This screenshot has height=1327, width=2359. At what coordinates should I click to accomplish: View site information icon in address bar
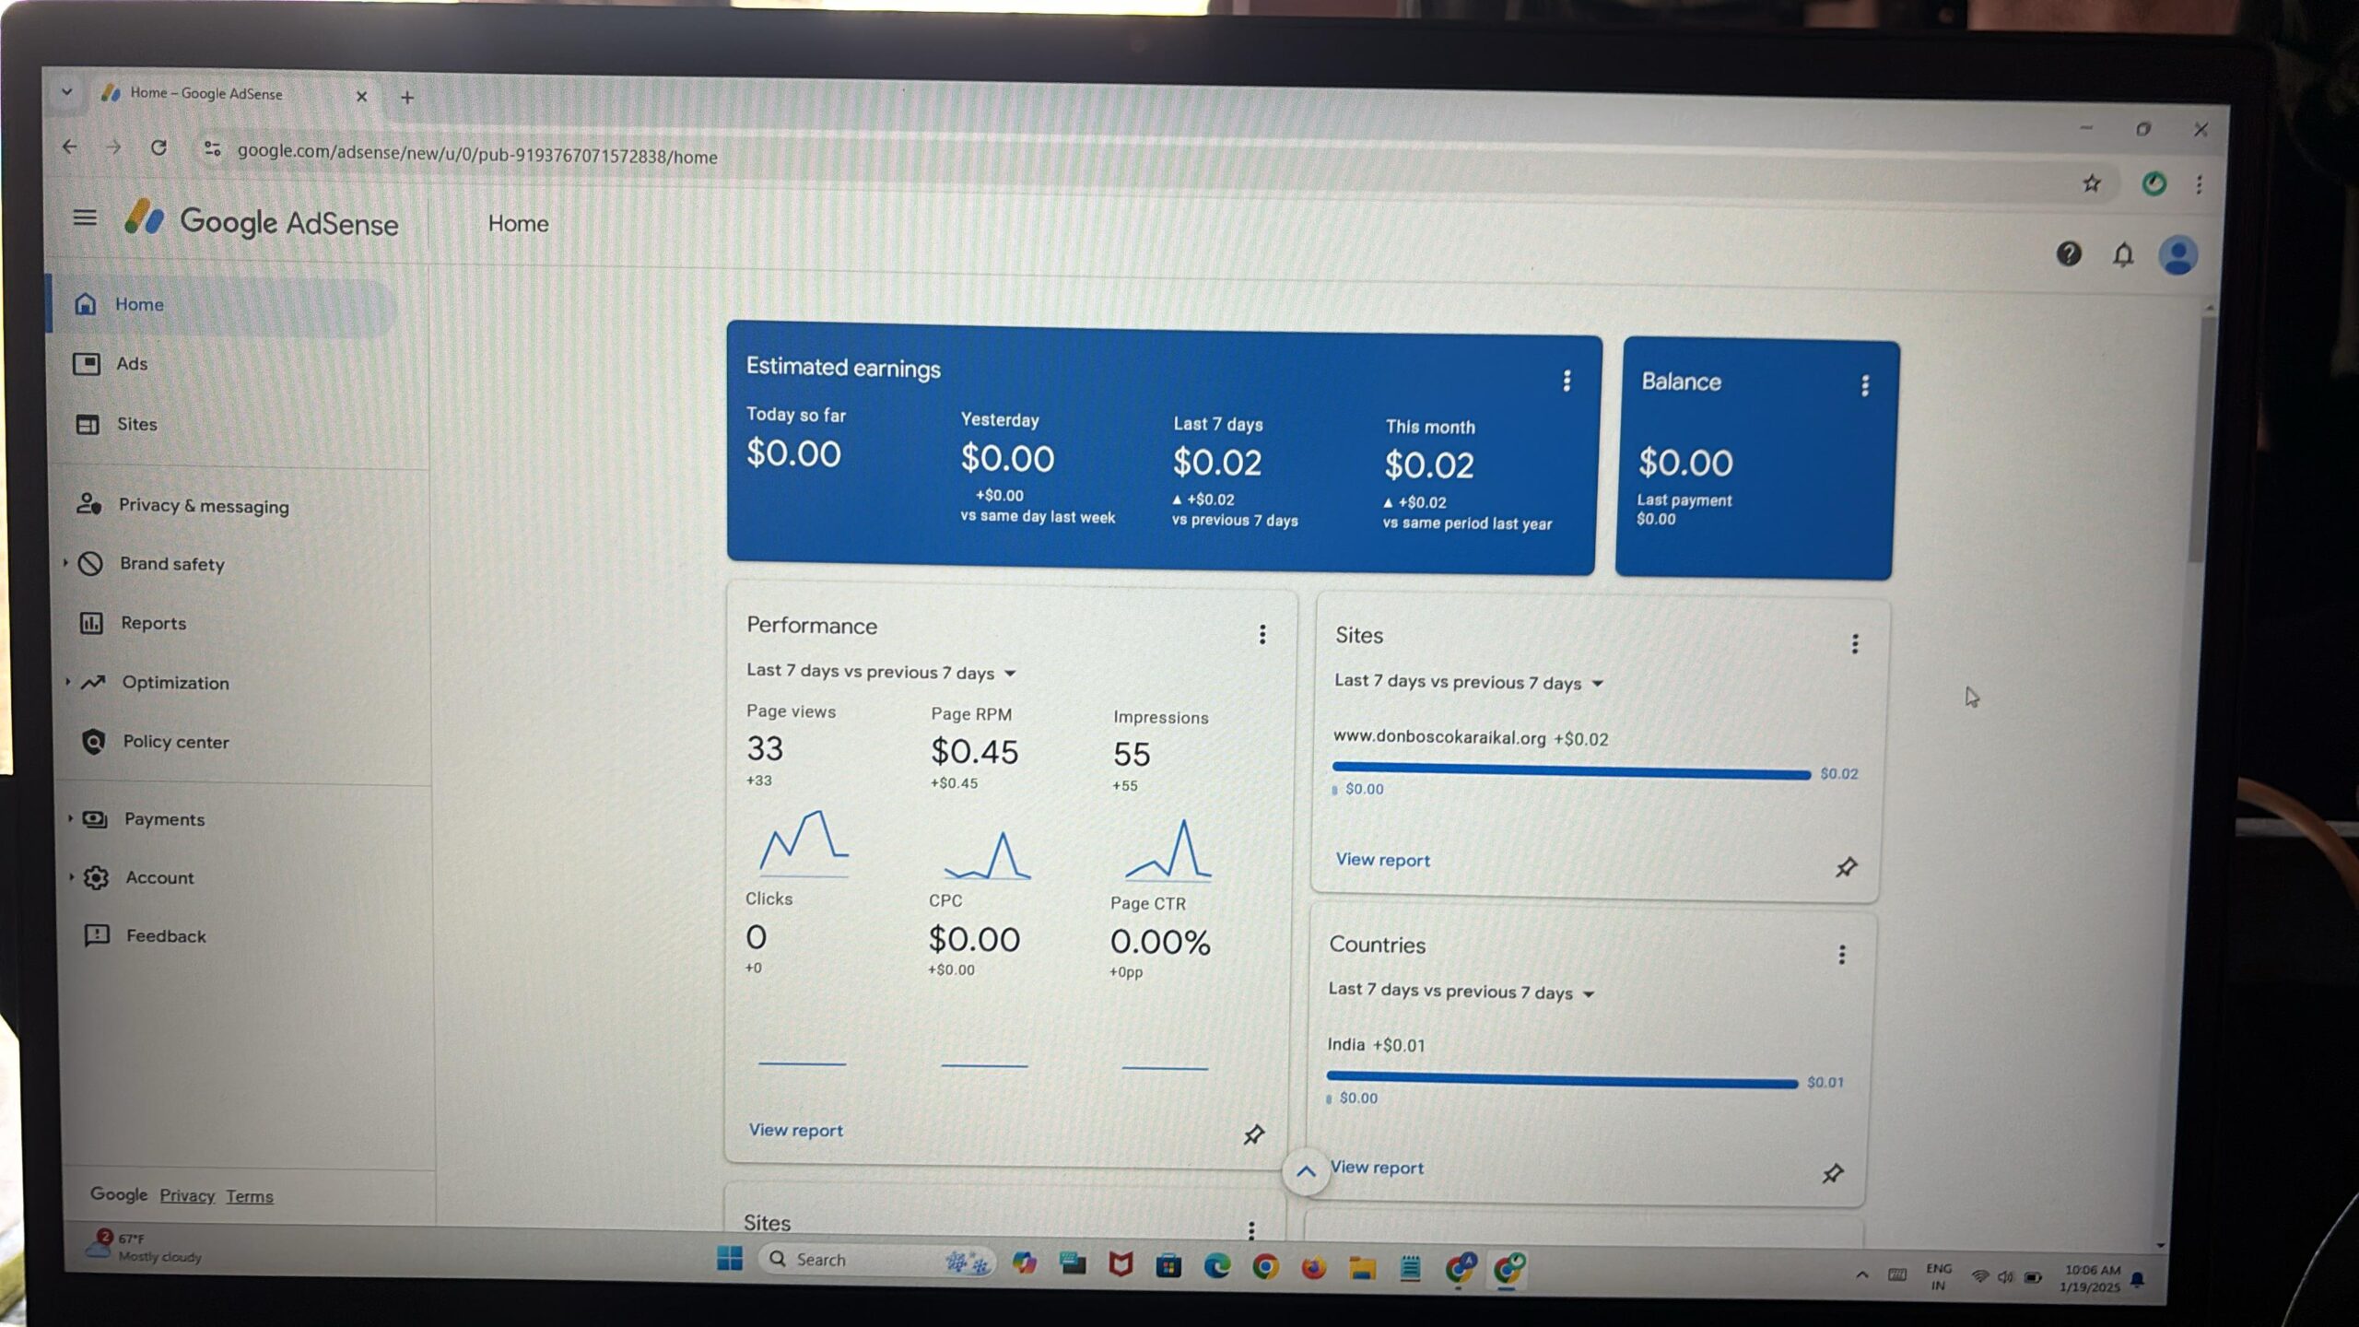[212, 148]
